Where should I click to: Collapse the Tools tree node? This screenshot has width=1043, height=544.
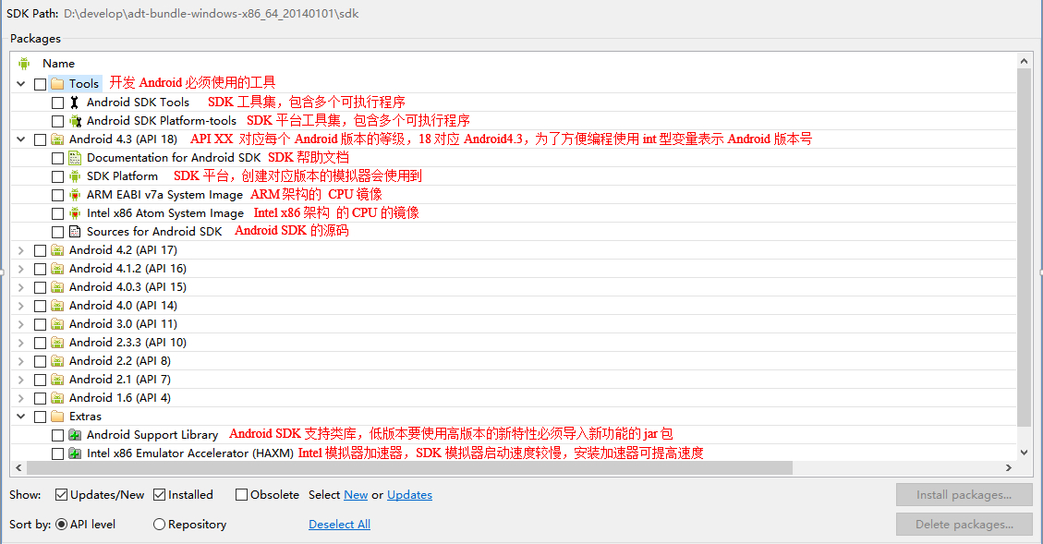(20, 84)
